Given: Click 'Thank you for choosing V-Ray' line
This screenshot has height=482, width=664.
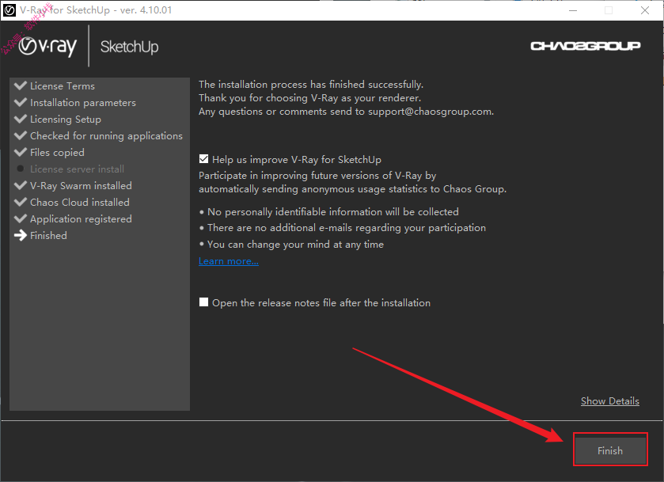Looking at the screenshot, I should (310, 98).
